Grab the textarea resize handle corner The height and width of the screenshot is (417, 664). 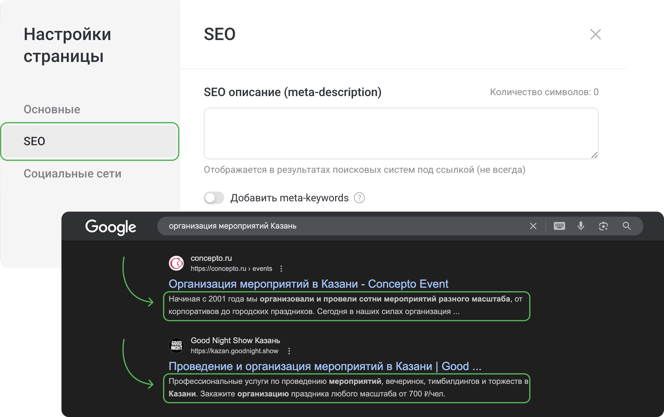[x=594, y=155]
